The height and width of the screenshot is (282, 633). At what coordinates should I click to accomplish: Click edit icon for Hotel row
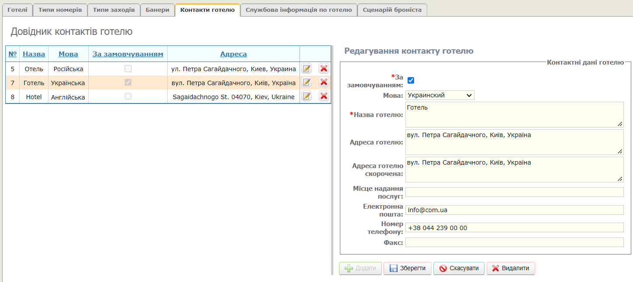tap(307, 96)
